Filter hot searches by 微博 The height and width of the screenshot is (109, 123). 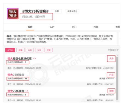pos(20,50)
